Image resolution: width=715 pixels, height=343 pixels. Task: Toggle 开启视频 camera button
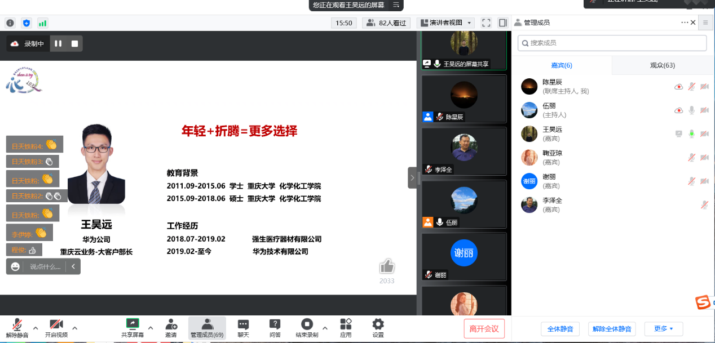point(56,325)
